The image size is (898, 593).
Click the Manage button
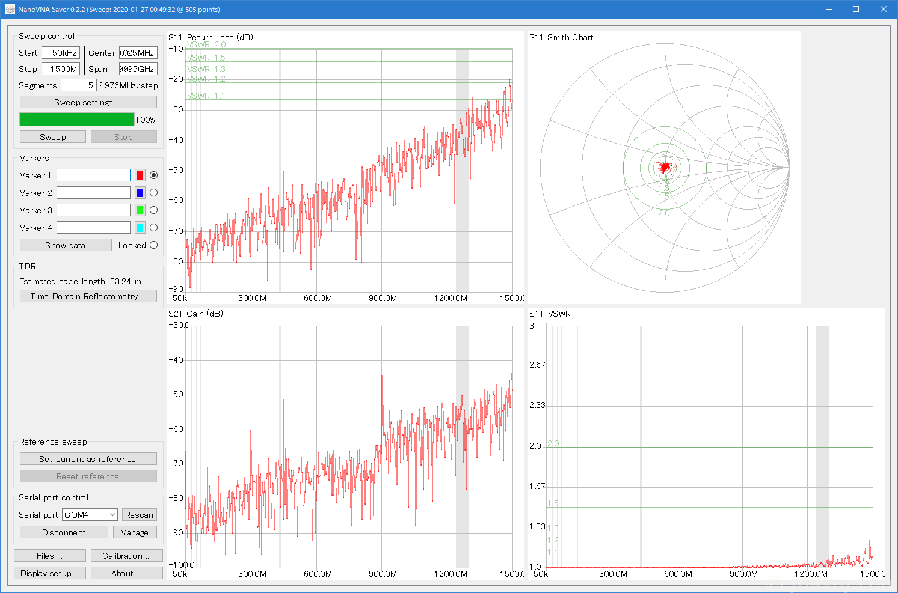[x=135, y=532]
